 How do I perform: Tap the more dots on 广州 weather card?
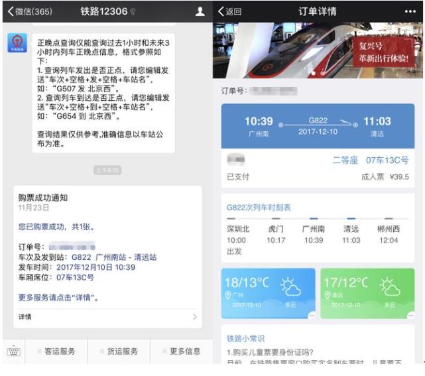click(x=312, y=316)
